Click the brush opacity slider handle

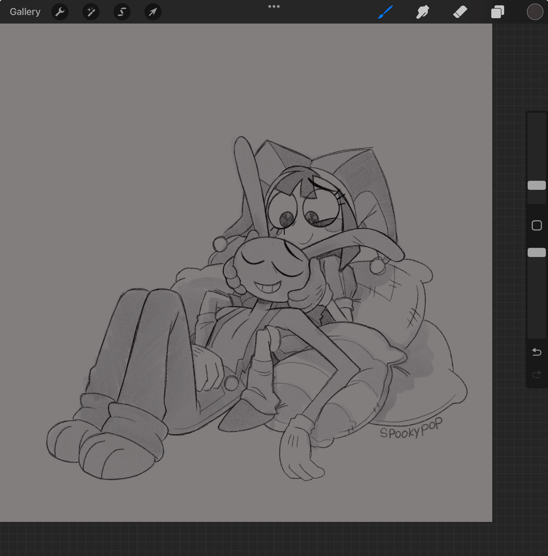coord(537,252)
